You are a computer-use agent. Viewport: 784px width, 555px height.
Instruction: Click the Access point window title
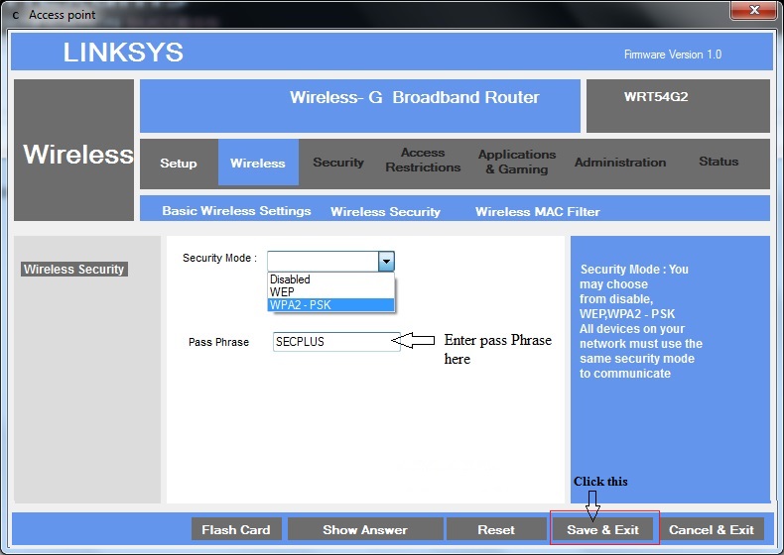tap(62, 15)
